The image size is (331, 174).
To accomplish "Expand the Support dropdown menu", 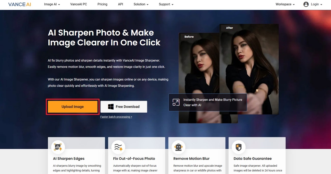I will [x=166, y=4].
